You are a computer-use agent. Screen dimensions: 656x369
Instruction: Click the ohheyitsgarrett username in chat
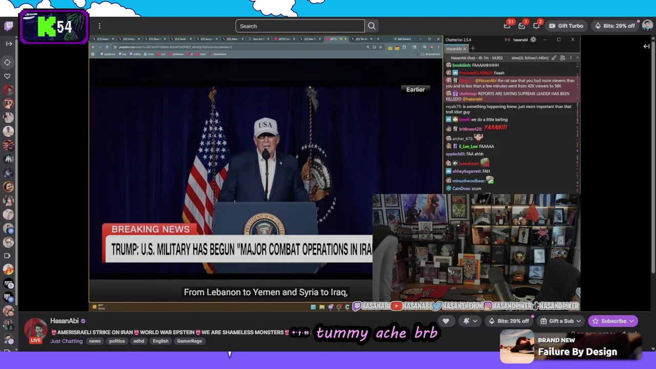click(x=466, y=171)
